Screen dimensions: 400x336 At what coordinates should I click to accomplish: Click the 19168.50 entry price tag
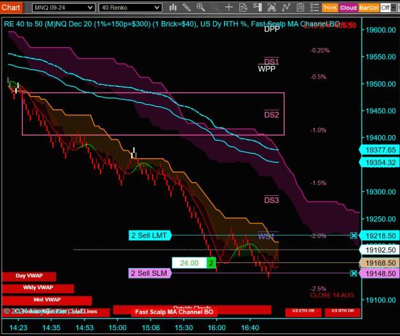tap(380, 263)
